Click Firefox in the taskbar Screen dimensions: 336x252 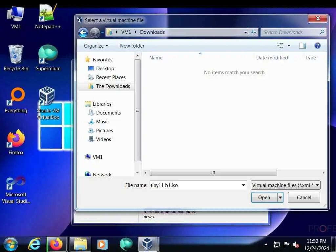click(57, 244)
